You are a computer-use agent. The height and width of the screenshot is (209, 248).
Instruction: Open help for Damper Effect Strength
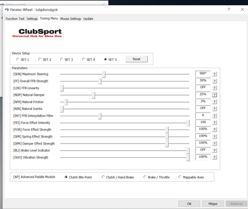(214, 143)
